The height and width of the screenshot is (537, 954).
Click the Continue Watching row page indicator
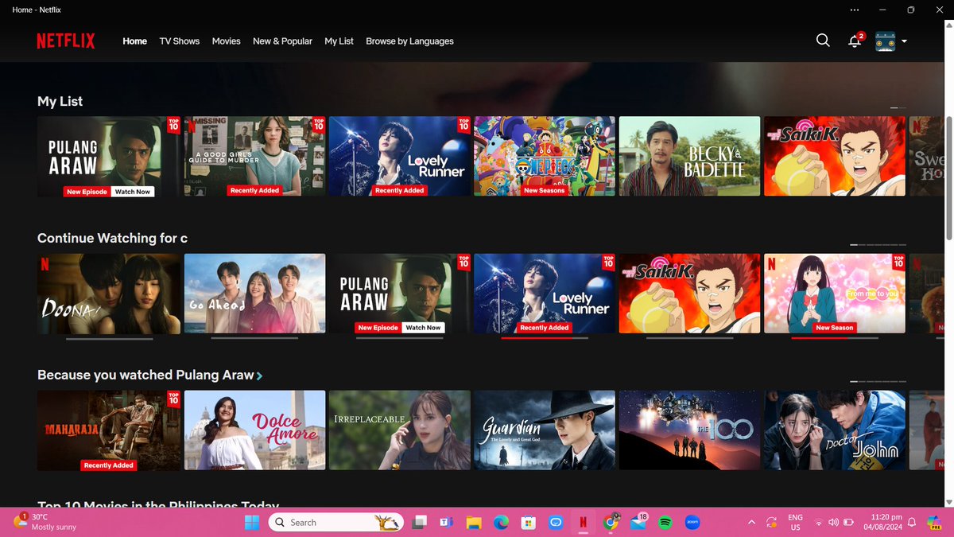pos(878,244)
